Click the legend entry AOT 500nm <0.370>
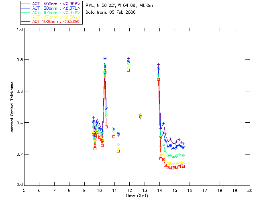The height and width of the screenshot is (206, 257). (51, 8)
